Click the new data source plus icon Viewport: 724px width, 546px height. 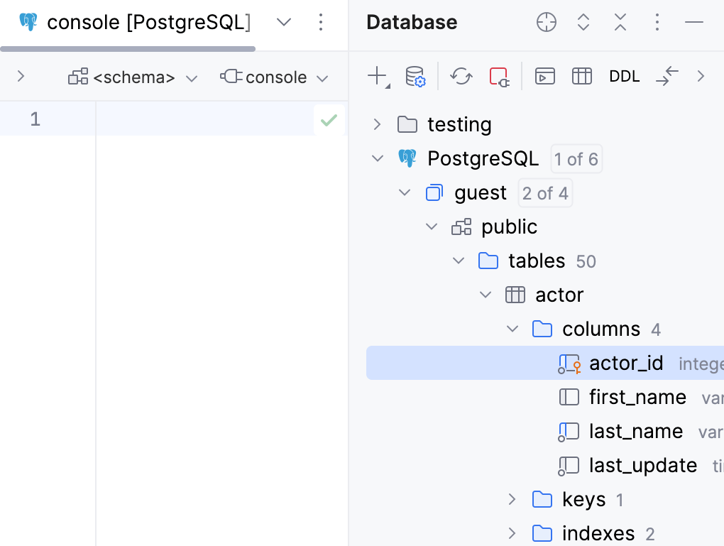click(375, 76)
